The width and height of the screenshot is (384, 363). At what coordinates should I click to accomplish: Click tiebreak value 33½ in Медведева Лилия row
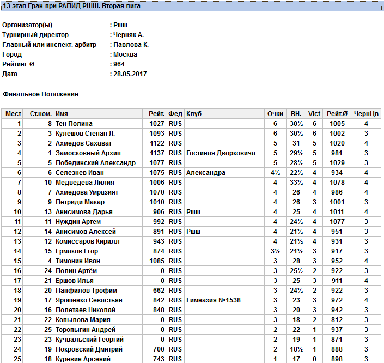[x=296, y=183]
